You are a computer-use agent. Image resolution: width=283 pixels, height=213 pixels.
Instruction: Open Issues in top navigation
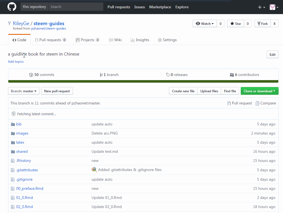[x=139, y=7]
